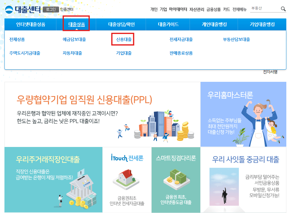Open 주택도시기금대출 submenu link
289x213 pixels.
(25, 53)
